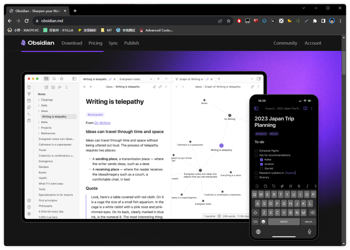Image resolution: width=350 pixels, height=250 pixels.
Task: Go to the Publish page
Action: tap(132, 43)
